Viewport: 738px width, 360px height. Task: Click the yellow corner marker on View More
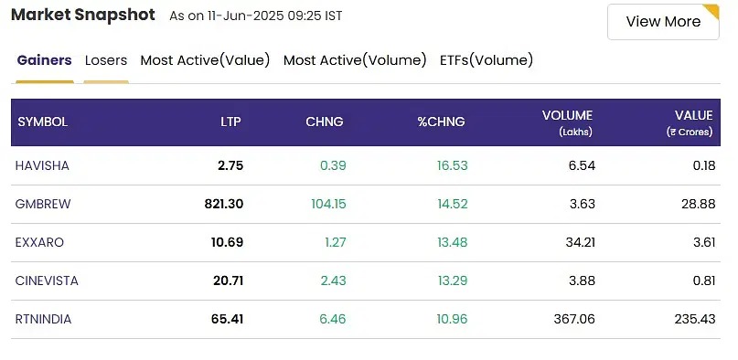pyautogui.click(x=713, y=10)
